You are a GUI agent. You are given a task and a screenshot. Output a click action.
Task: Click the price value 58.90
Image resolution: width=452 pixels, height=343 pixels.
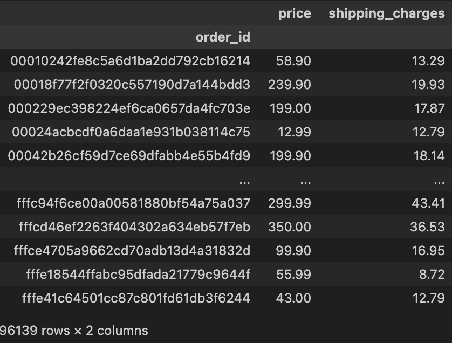point(293,61)
